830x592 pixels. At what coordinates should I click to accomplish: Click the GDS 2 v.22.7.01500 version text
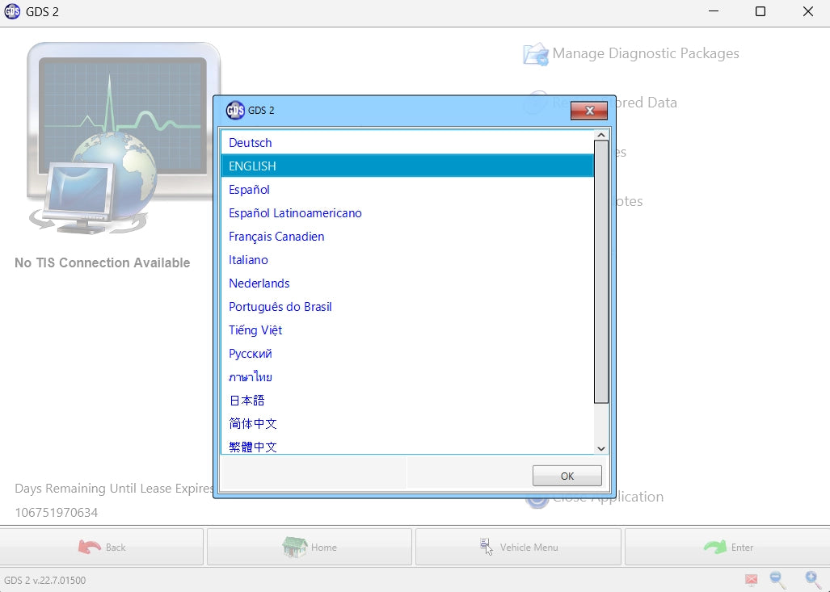[x=45, y=581]
